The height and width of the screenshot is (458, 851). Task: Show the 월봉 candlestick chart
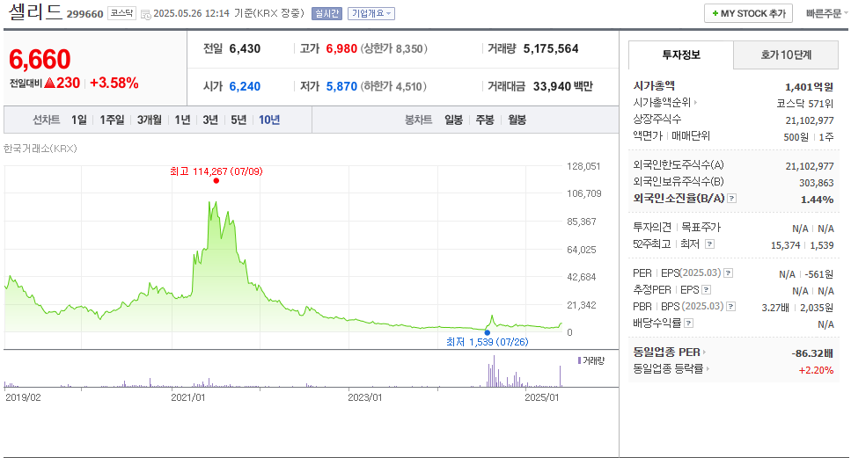[x=517, y=120]
